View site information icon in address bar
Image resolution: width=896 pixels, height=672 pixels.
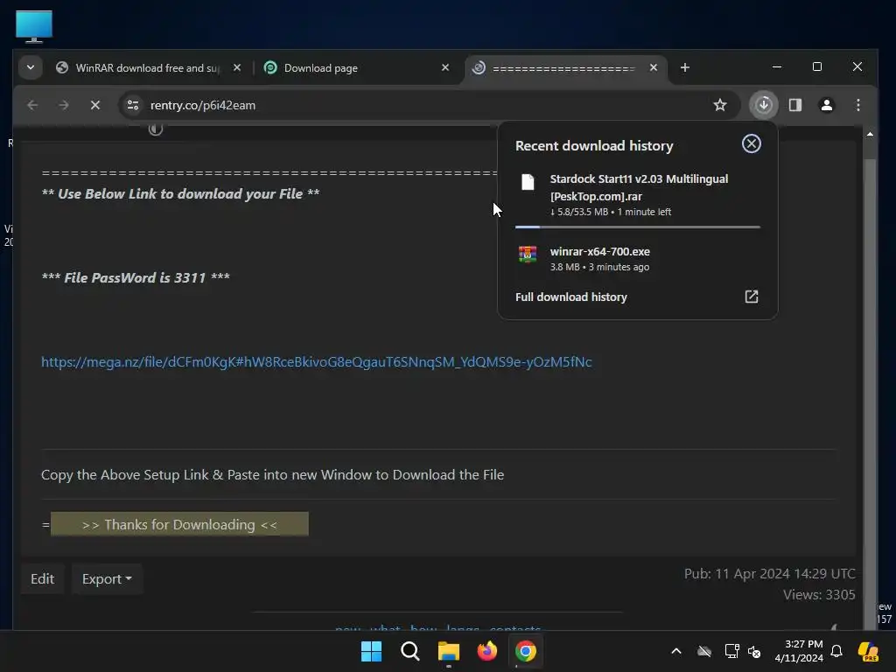click(133, 105)
